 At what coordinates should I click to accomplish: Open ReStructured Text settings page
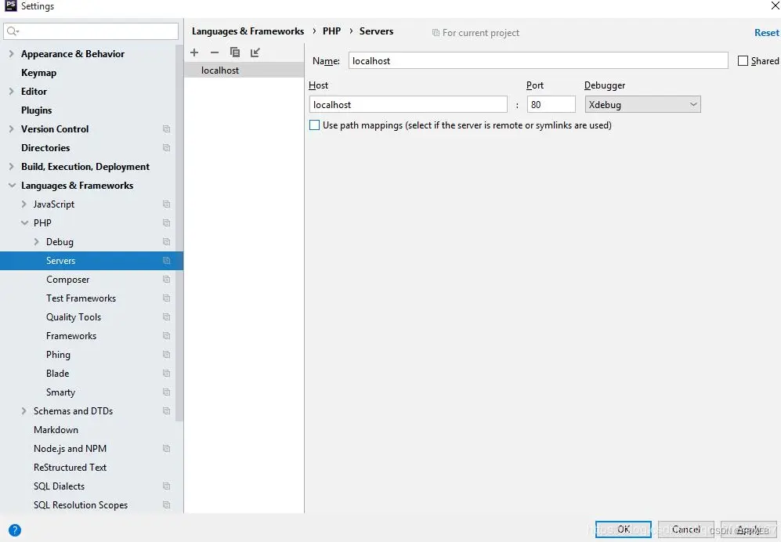coord(71,468)
